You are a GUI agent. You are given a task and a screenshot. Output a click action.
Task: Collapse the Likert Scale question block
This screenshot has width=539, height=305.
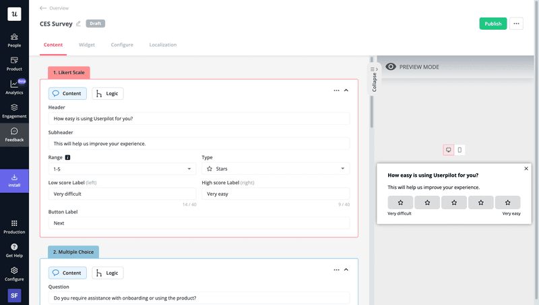[x=346, y=90]
